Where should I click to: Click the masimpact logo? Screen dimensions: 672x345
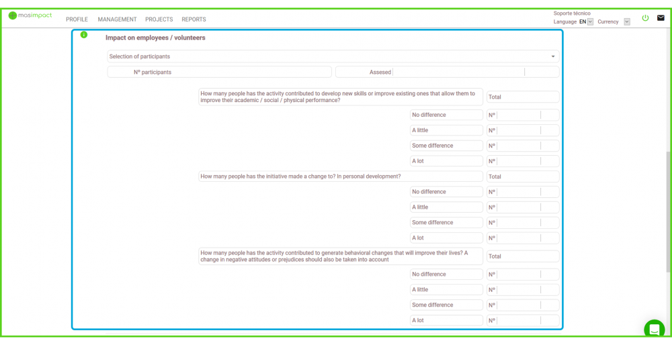(x=30, y=16)
